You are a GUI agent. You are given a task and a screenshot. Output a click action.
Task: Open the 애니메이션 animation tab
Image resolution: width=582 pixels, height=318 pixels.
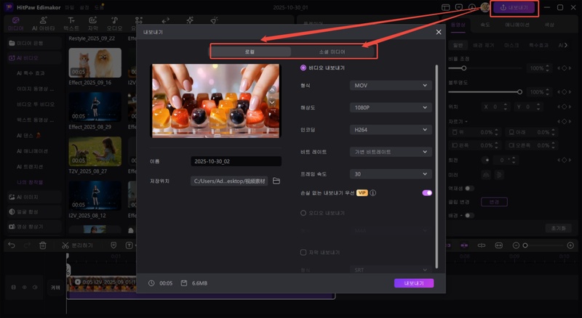pos(517,25)
